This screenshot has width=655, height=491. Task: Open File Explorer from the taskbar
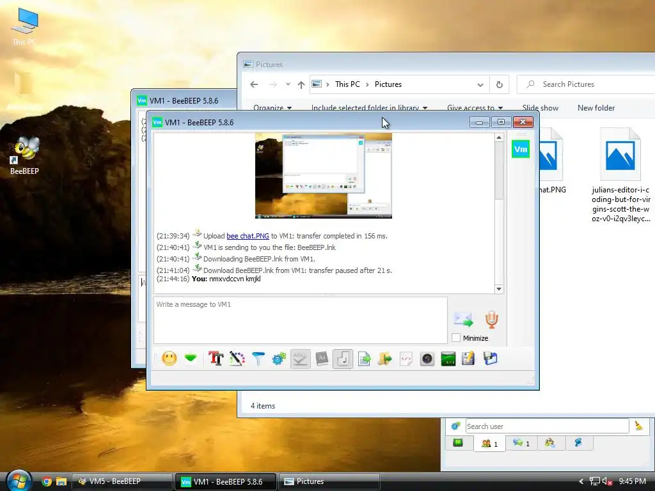61,481
